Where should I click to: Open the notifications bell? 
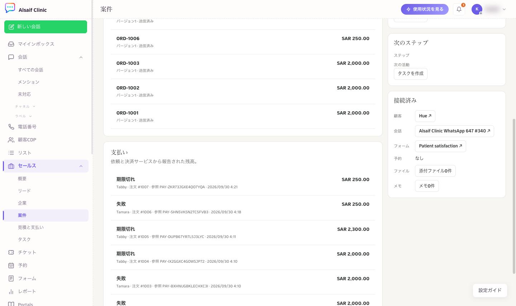pos(459,9)
